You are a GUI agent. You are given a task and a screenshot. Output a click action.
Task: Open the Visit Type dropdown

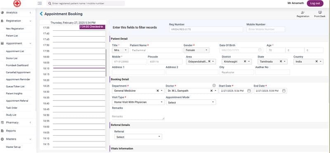138,102
